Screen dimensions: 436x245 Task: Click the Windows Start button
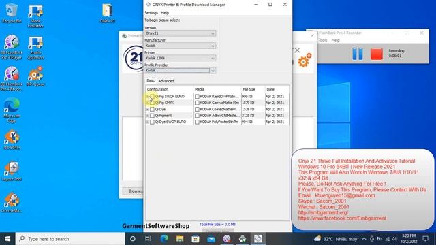(x=7, y=239)
